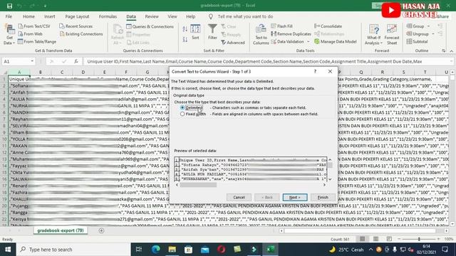This screenshot has width=456, height=256.
Task: Open Manage Data Model
Action: [336, 41]
